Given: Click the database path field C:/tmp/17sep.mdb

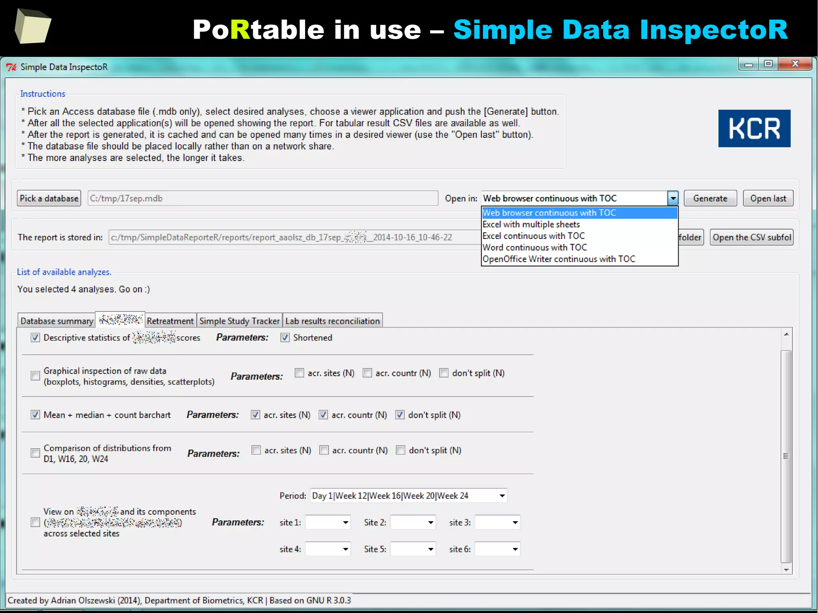Looking at the screenshot, I should coord(263,198).
